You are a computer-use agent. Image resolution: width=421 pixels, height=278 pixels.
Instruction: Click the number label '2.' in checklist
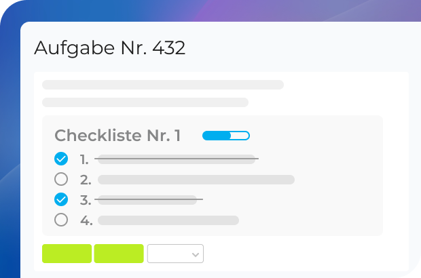86,180
